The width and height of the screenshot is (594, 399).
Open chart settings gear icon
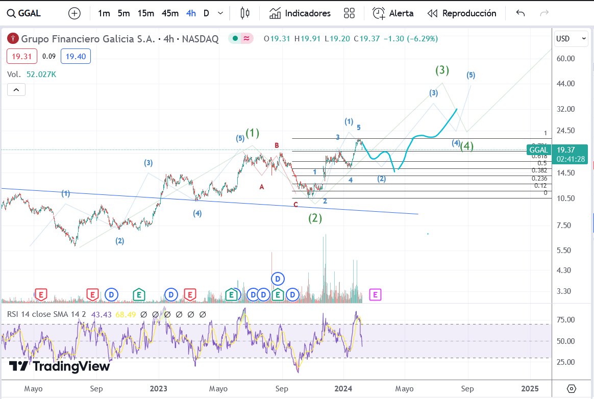[x=571, y=389]
